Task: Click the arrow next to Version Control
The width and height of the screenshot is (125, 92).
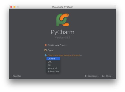Action: click(x=81, y=55)
